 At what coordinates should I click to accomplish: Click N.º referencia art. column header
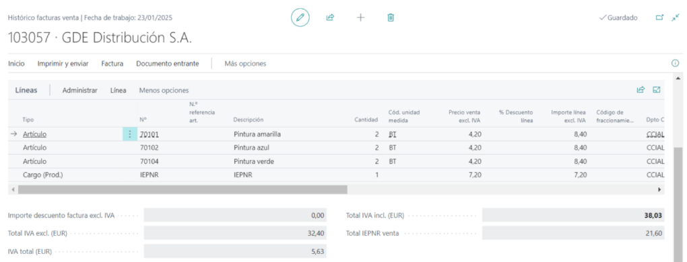click(x=202, y=112)
